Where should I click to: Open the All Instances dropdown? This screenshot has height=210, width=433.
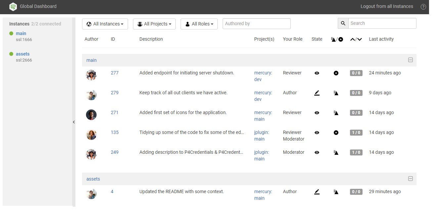105,24
